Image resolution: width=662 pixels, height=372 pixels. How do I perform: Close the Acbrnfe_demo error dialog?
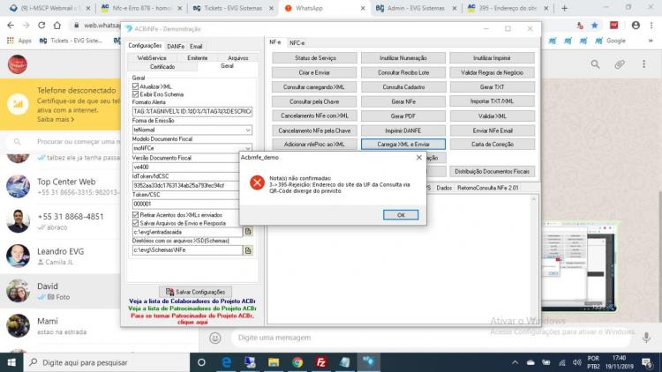(418, 157)
